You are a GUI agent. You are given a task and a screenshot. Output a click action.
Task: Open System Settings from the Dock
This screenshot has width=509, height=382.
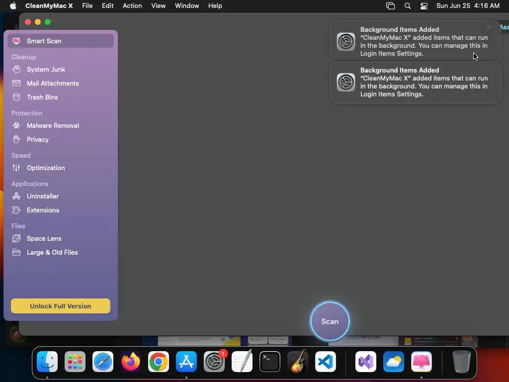[x=214, y=362]
